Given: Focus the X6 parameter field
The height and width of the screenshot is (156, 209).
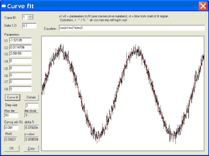Looking at the screenshot, I should [x=21, y=75].
